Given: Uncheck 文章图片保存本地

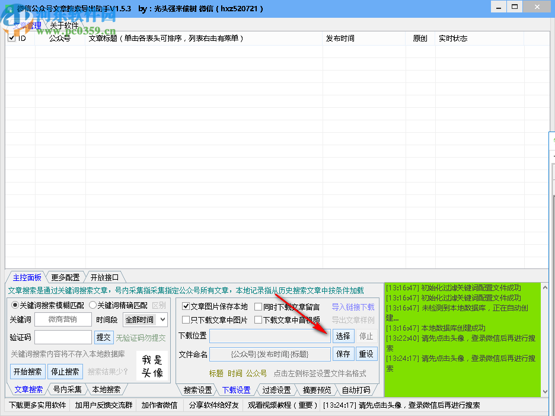Looking at the screenshot, I should tap(185, 306).
